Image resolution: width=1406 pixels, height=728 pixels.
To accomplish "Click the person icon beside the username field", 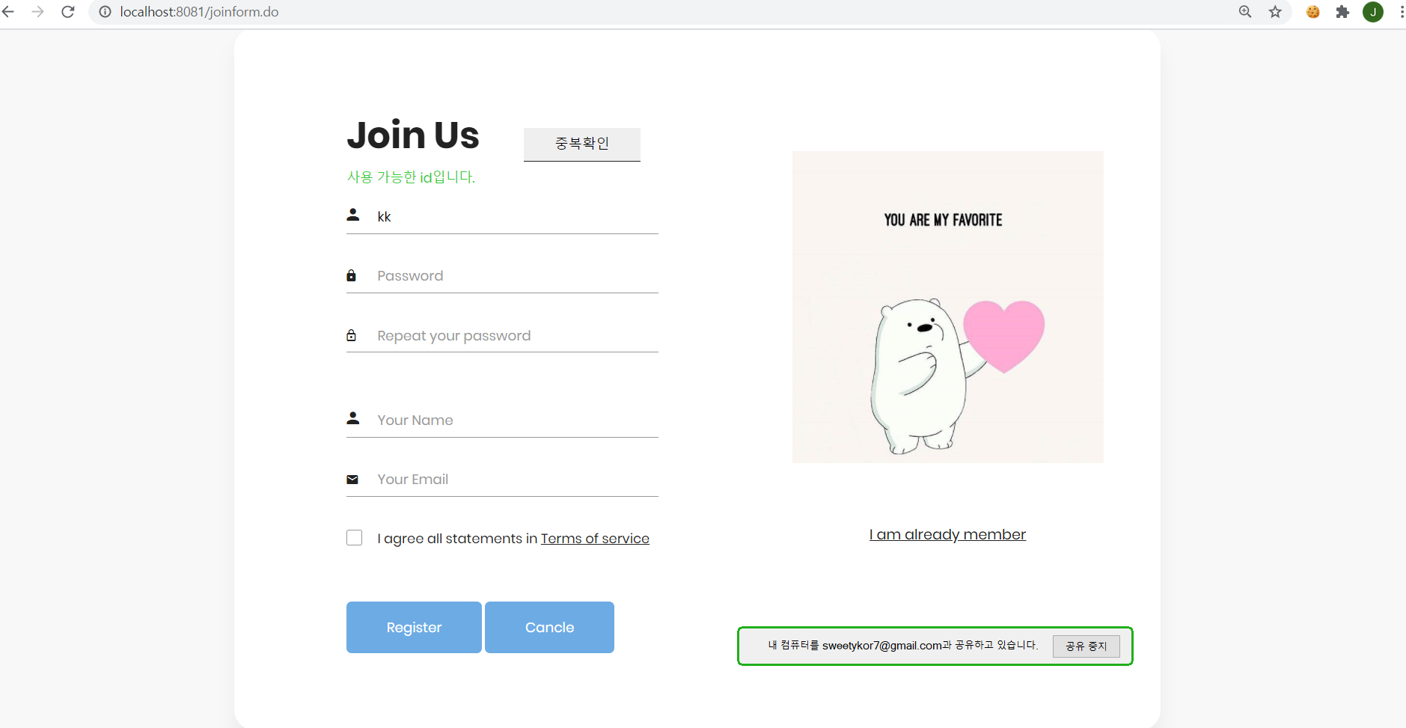I will 352,215.
